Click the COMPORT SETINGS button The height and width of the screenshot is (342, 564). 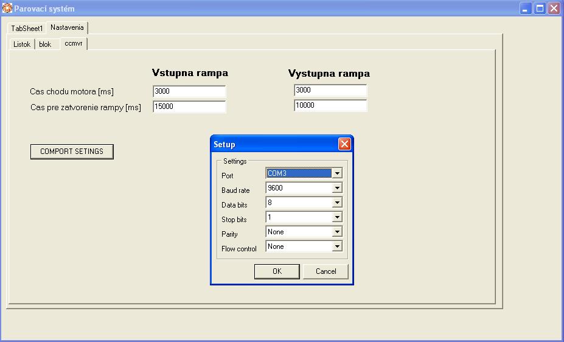point(72,152)
